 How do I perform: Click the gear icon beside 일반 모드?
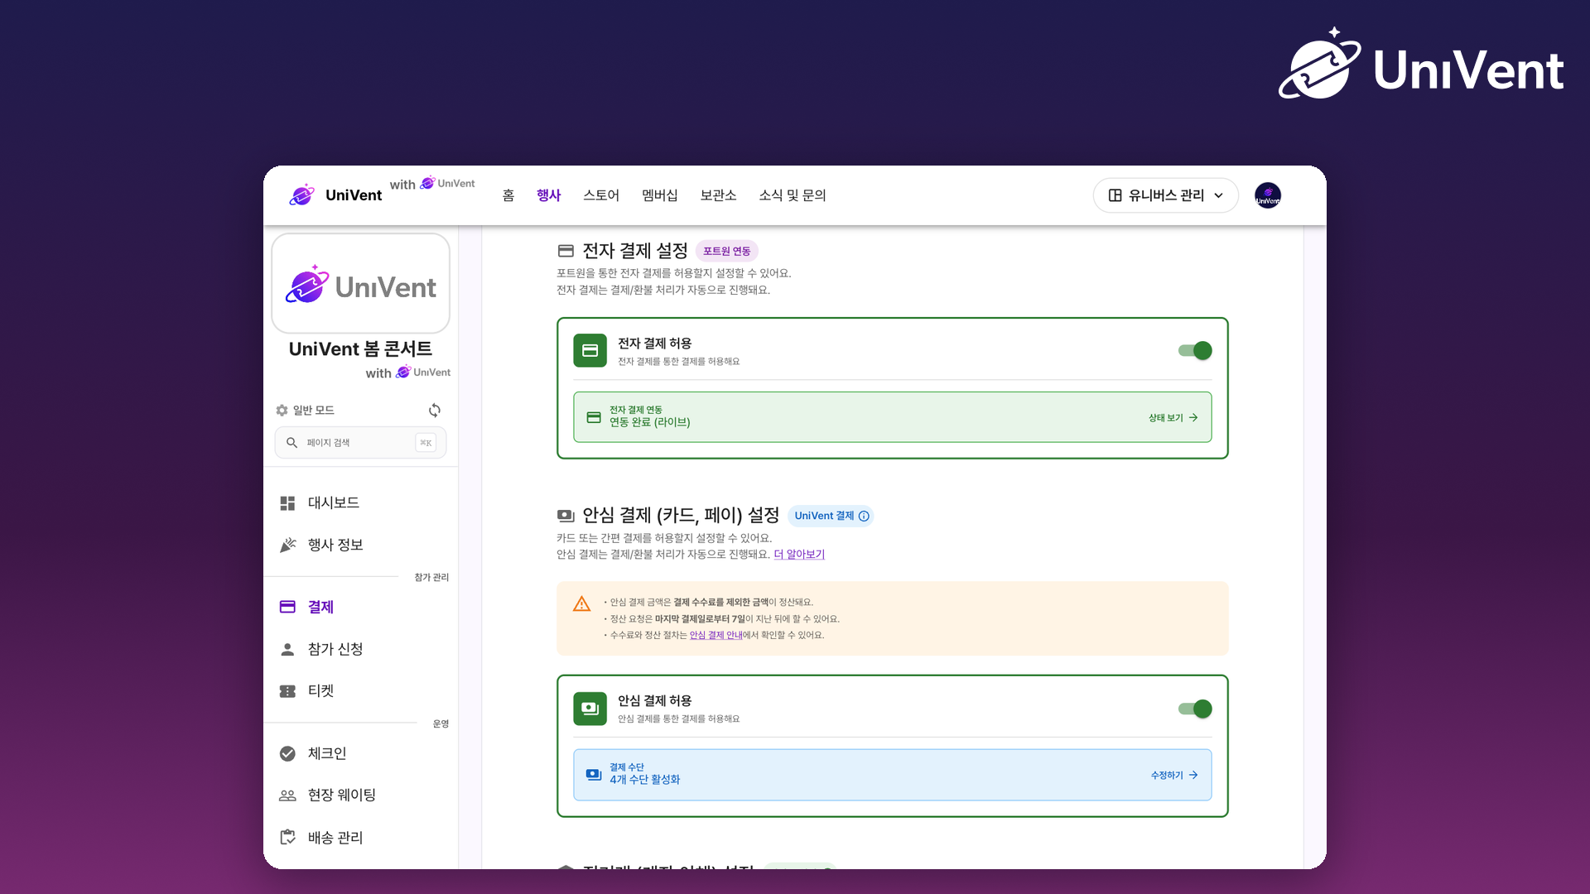(x=282, y=411)
